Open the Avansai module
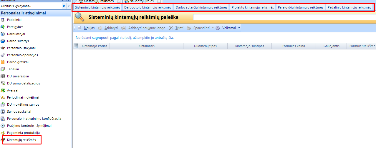This screenshot has width=376, height=148. 13,90
